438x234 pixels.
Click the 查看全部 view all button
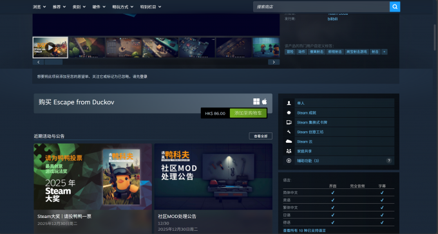[260, 136]
